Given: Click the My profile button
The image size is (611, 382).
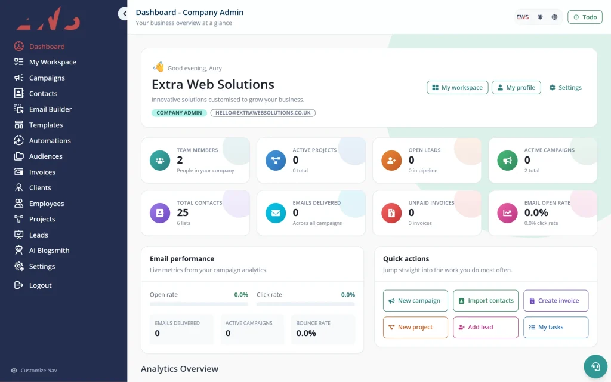Looking at the screenshot, I should coord(516,88).
